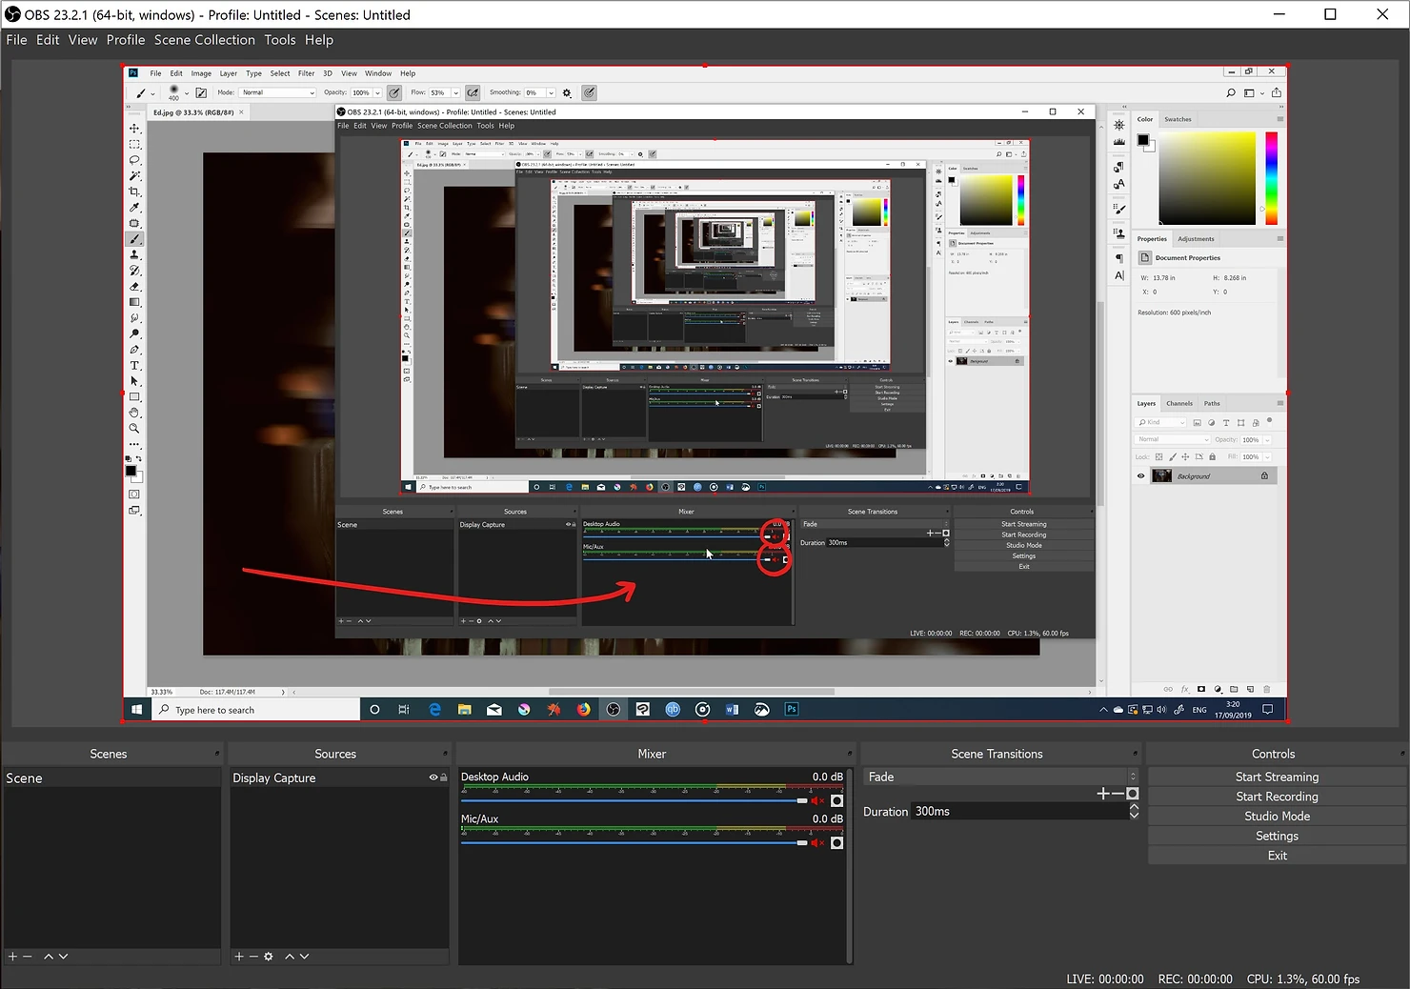
Task: Open Help menu in main OBS window
Action: pyautogui.click(x=319, y=40)
